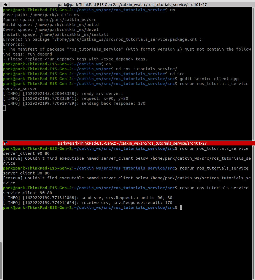Click the left-edge scrollbar thumb near the bottom
This screenshot has height=280, width=255.
pyautogui.click(x=1, y=261)
